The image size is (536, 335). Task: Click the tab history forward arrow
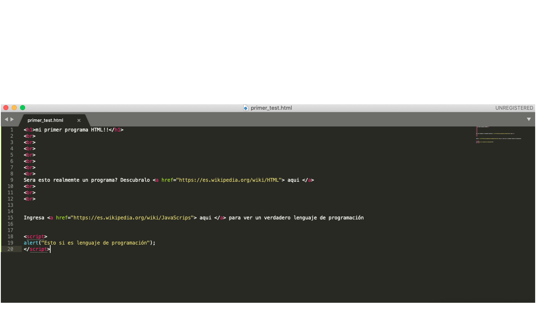12,119
